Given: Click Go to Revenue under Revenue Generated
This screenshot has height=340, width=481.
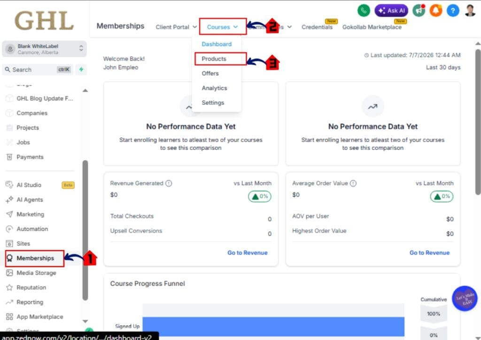Looking at the screenshot, I should (x=247, y=253).
